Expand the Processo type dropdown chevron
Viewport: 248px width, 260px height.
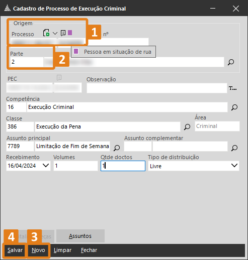[55, 33]
